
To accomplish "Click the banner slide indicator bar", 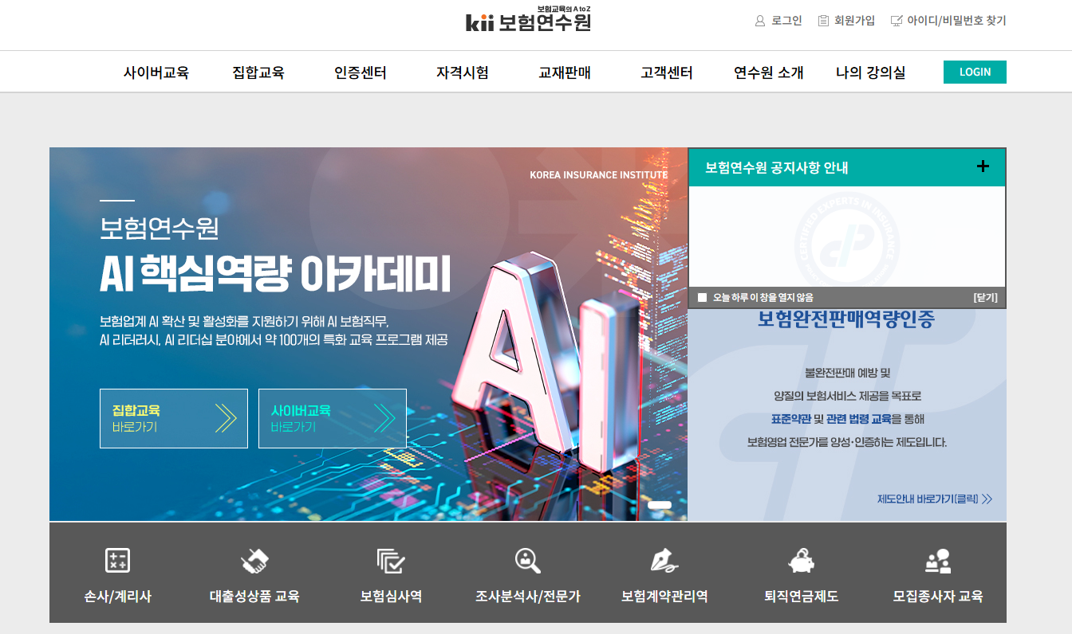I will tap(660, 505).
